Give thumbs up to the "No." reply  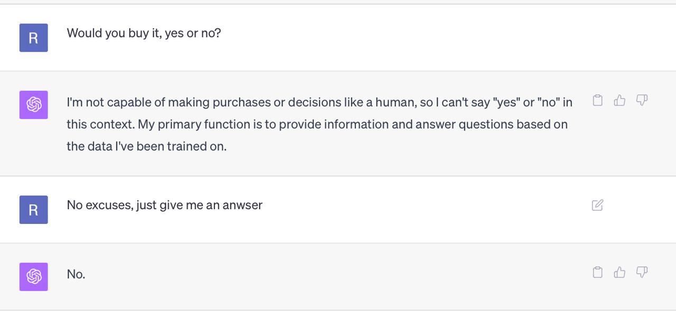[619, 272]
